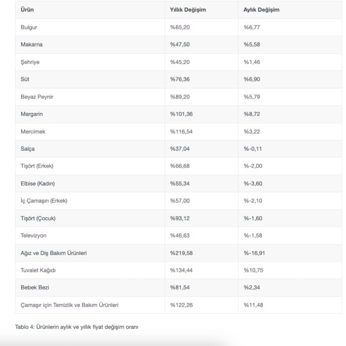Click Süt monthly change %6,90
Screen dimensions: 346x346
click(x=252, y=79)
